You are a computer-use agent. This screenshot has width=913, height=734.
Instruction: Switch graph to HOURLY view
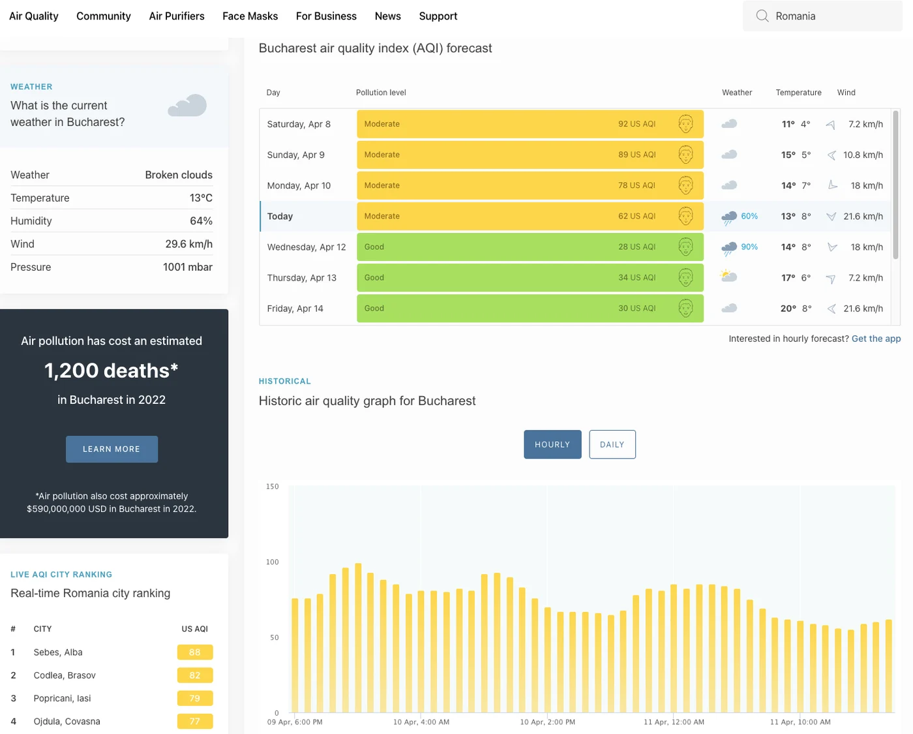pyautogui.click(x=552, y=444)
